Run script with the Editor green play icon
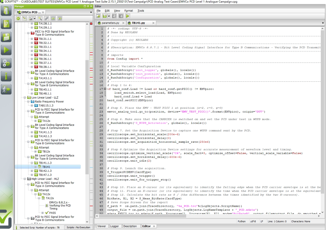The height and width of the screenshot is (230, 326). click(x=127, y=16)
